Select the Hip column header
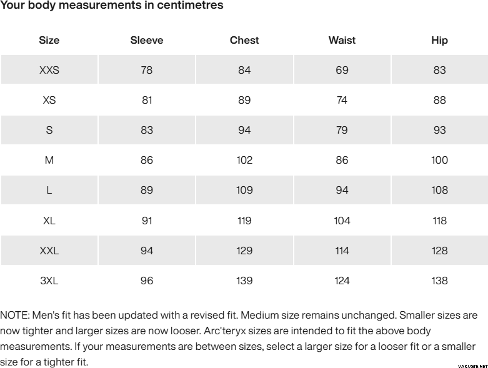The image size is (488, 368). pos(439,40)
